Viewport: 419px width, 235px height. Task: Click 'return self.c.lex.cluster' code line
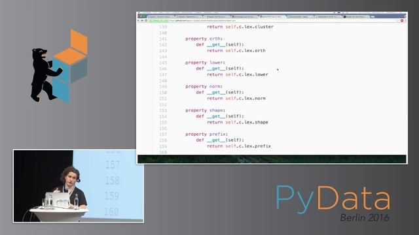pyautogui.click(x=240, y=27)
